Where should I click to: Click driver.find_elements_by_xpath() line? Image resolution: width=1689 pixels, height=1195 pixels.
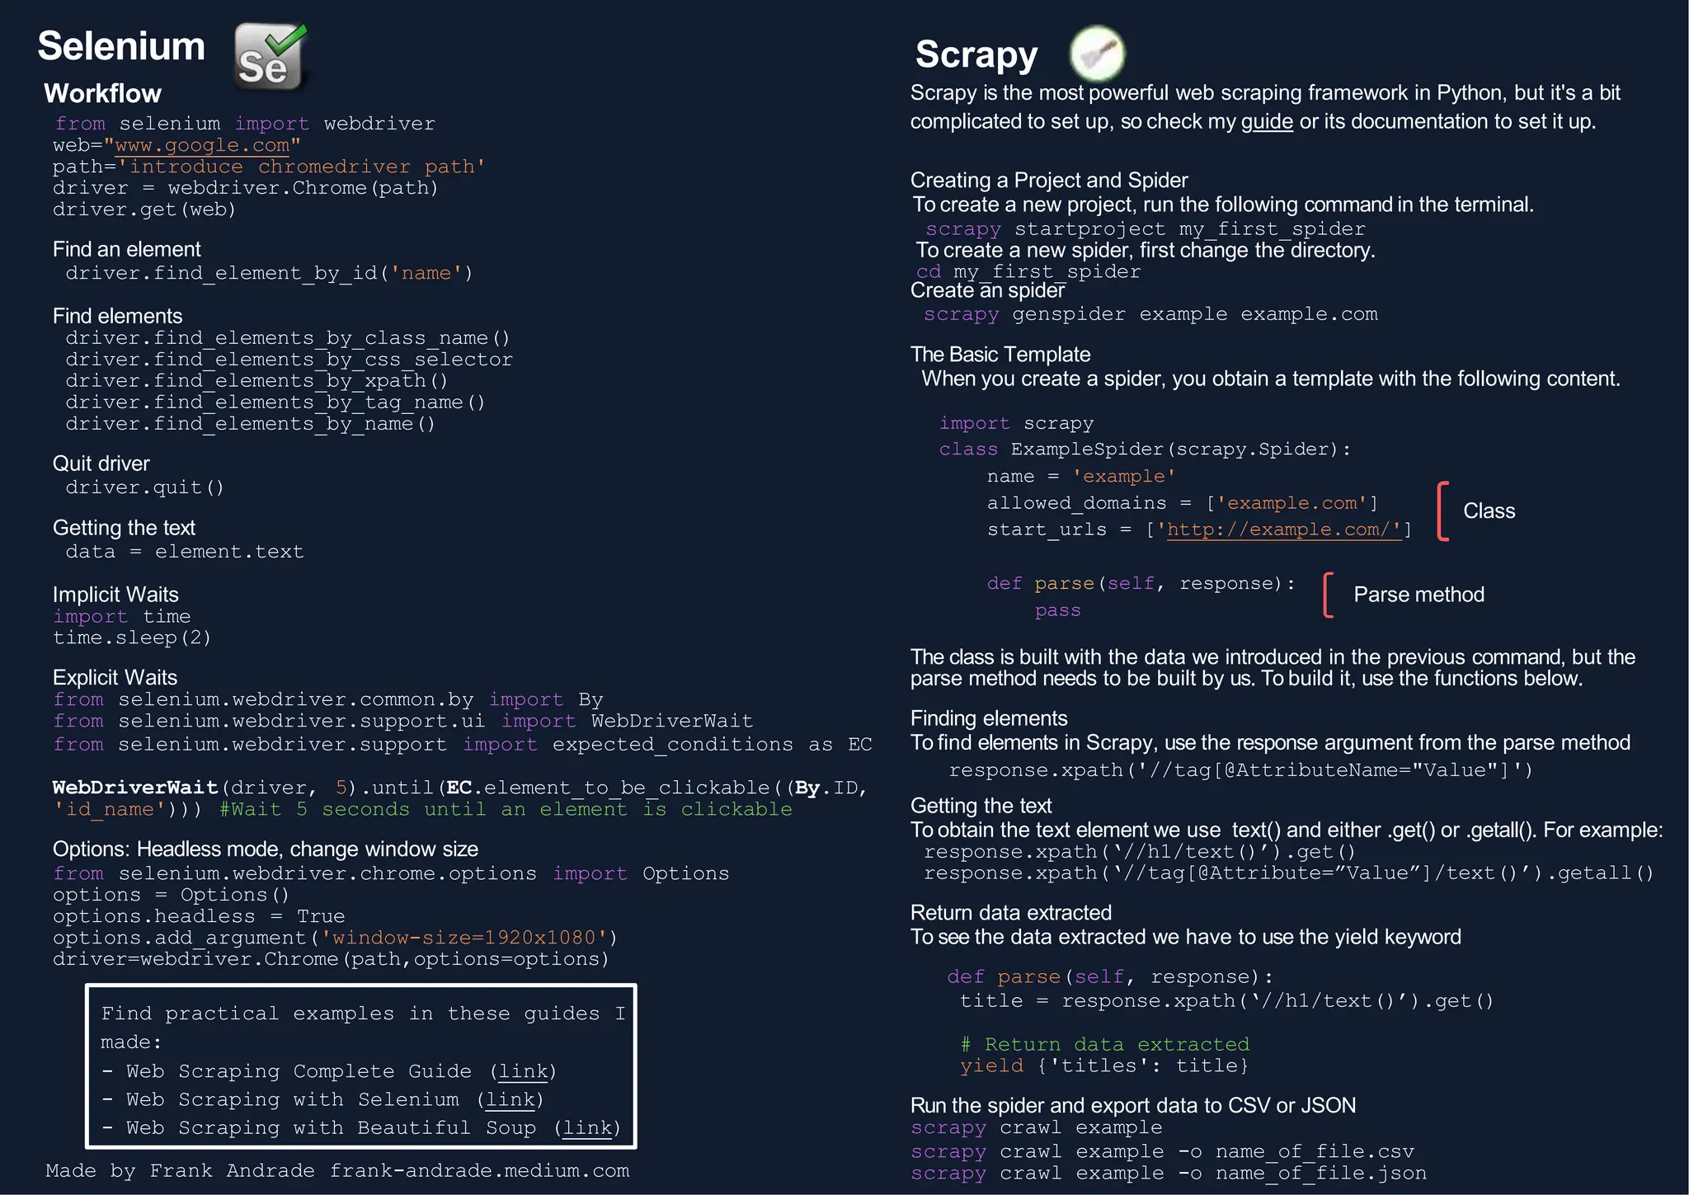click(x=256, y=381)
